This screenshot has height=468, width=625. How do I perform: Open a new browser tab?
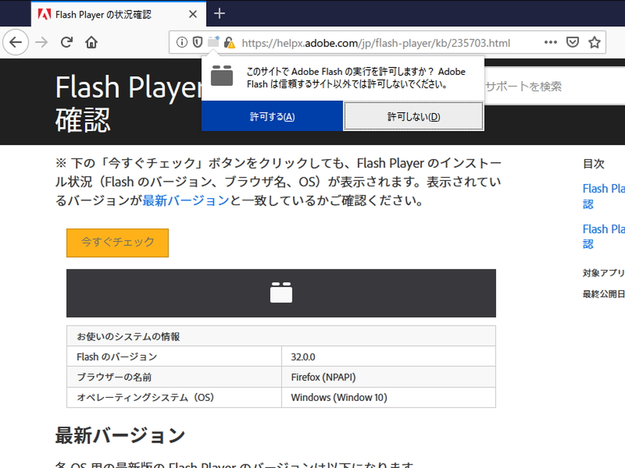219,13
